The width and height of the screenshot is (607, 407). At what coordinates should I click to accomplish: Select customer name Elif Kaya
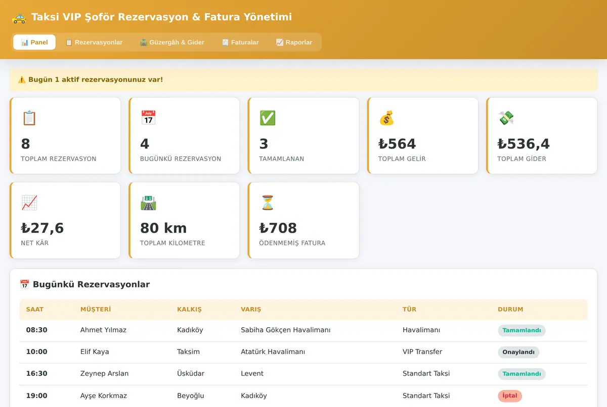pyautogui.click(x=95, y=352)
